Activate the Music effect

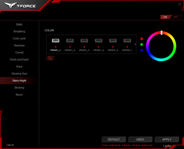click(x=19, y=95)
